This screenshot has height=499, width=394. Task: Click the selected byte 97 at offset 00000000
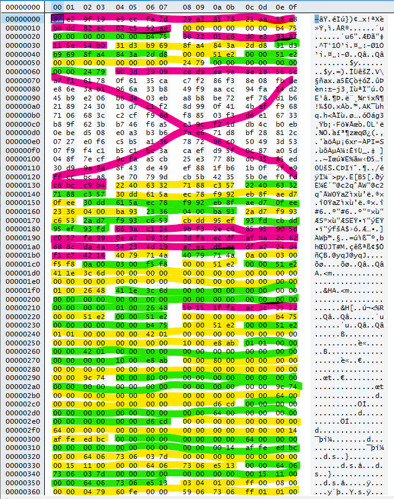pos(57,19)
